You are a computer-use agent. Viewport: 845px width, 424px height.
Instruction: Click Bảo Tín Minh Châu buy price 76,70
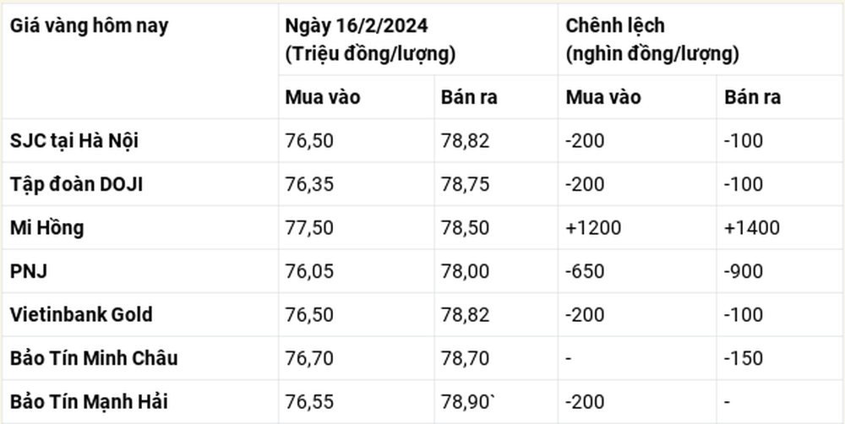(309, 358)
